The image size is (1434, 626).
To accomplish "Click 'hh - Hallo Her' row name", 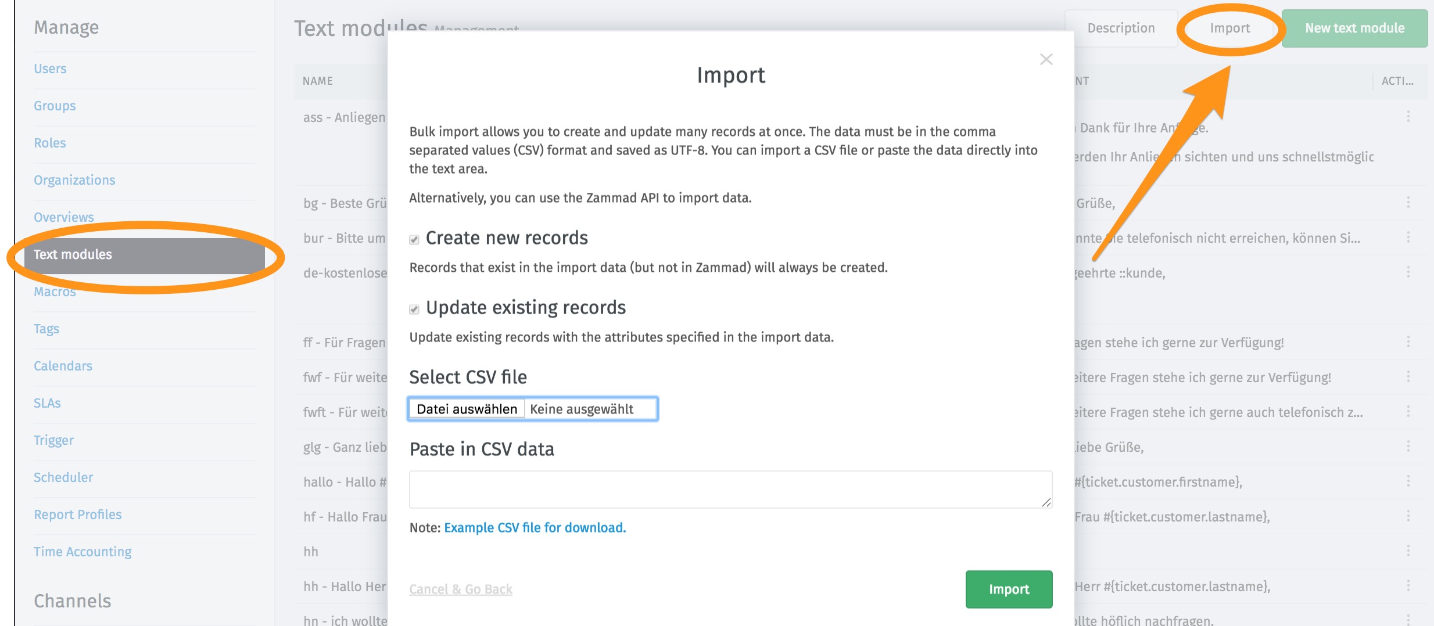I will pyautogui.click(x=345, y=587).
